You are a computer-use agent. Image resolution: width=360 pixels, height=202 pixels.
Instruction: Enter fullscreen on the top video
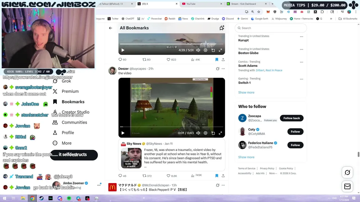220,50
